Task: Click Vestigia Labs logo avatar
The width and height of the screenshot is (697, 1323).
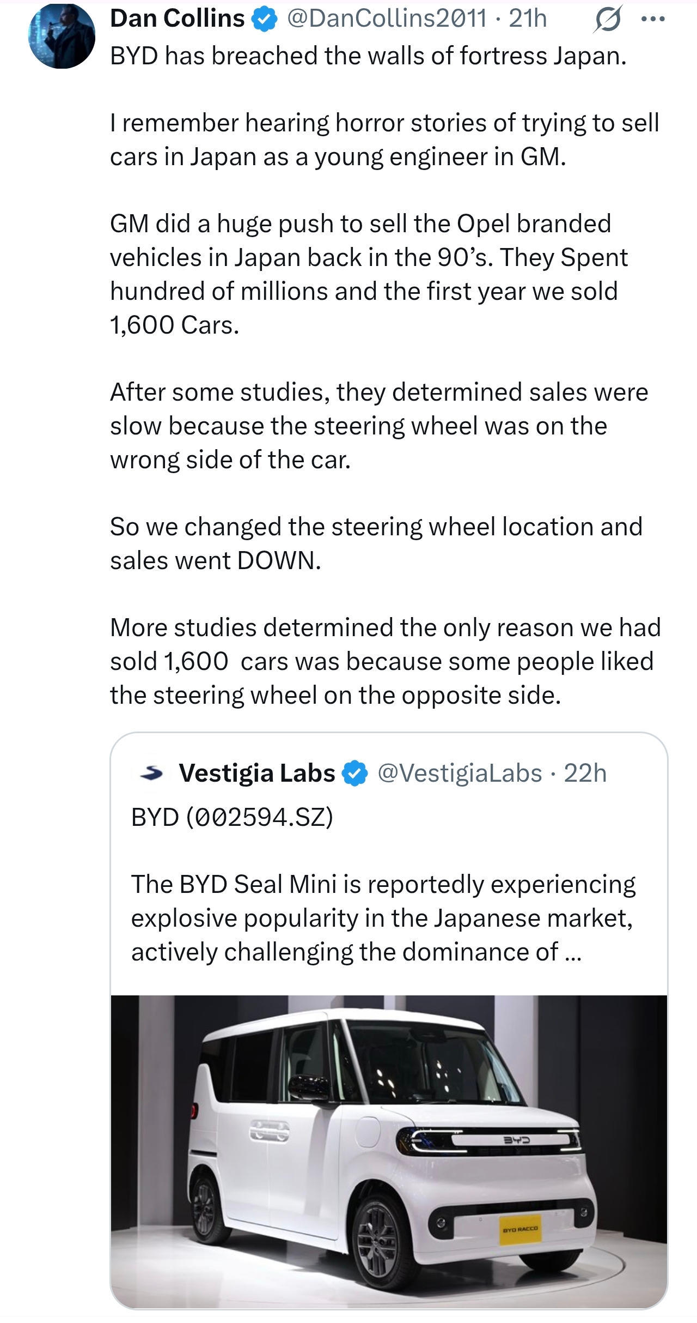Action: [x=151, y=772]
